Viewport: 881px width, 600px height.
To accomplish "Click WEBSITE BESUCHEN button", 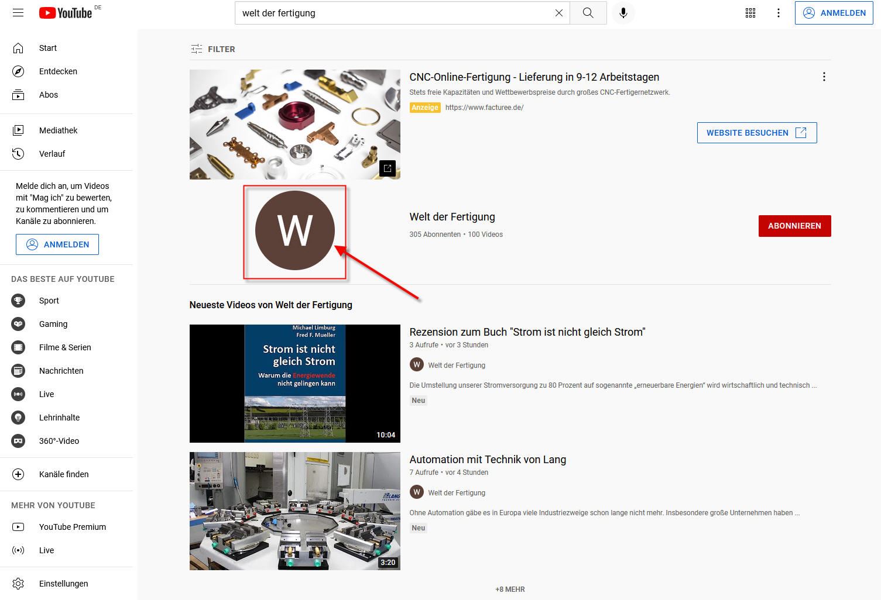I will tap(757, 133).
